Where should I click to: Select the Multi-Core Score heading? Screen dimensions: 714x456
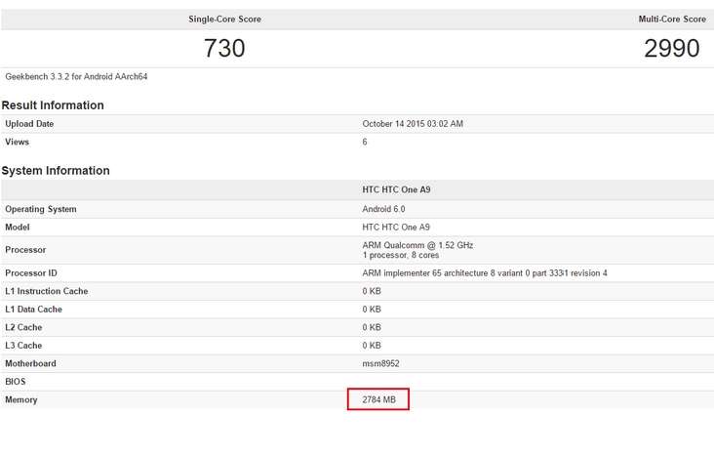[672, 20]
